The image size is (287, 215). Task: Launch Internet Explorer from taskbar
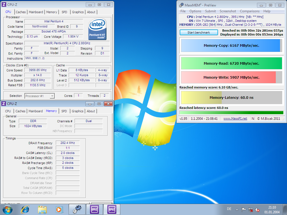(x=25, y=209)
